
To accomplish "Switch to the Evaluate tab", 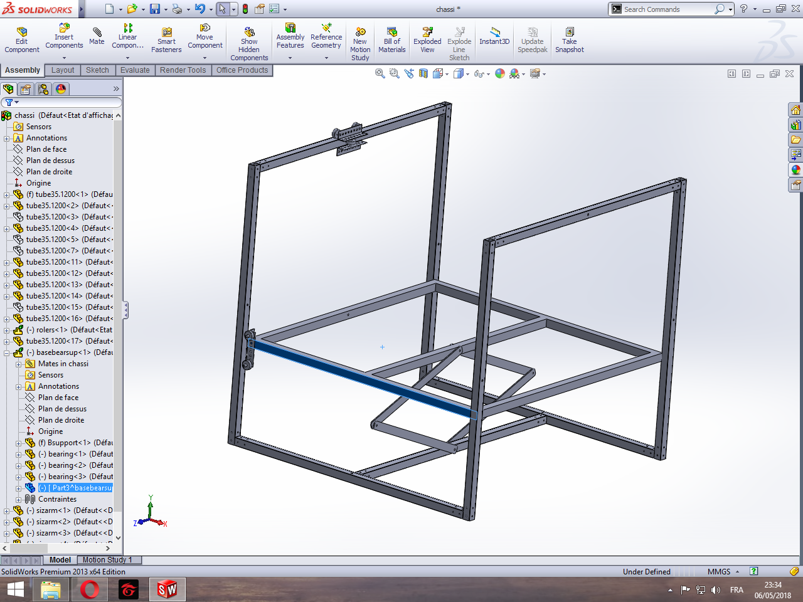I will 135,70.
